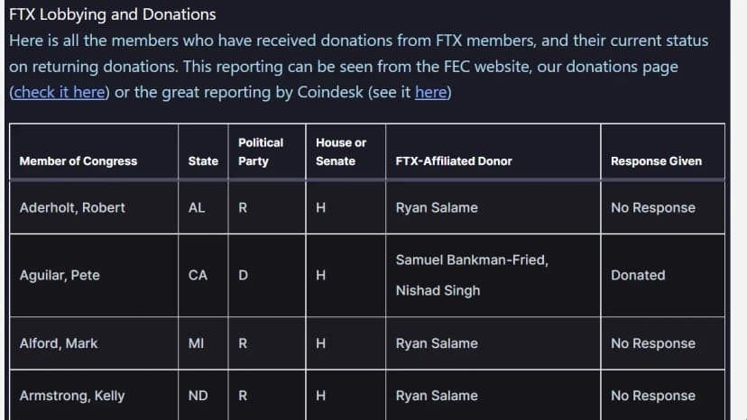This screenshot has width=747, height=420.
Task: Click the Nishad Singh donor name
Action: [438, 290]
